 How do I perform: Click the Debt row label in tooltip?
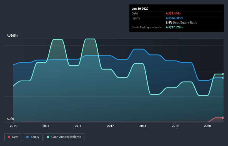click(135, 13)
